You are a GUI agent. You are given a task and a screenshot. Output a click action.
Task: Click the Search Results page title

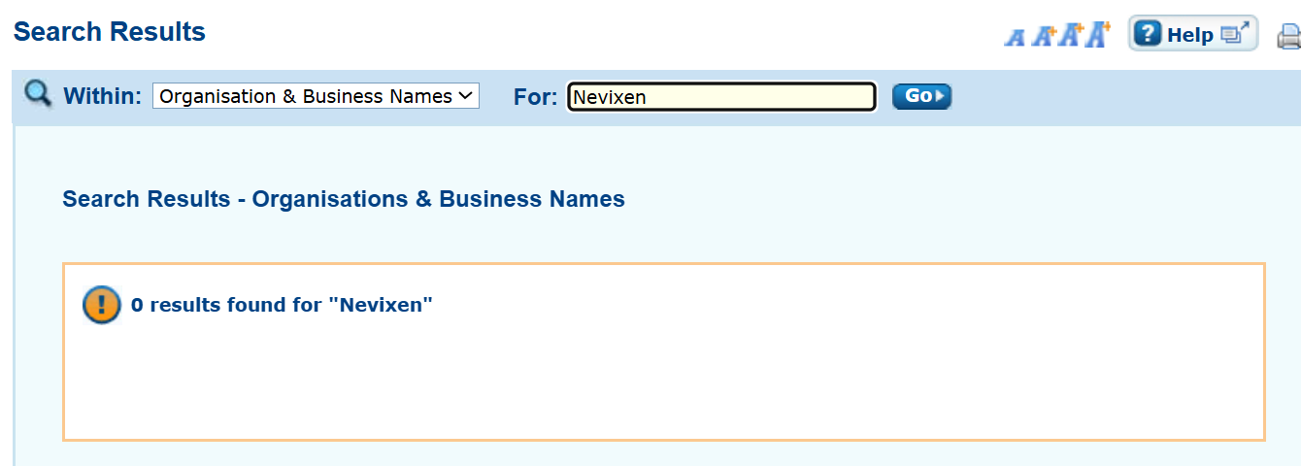(110, 32)
